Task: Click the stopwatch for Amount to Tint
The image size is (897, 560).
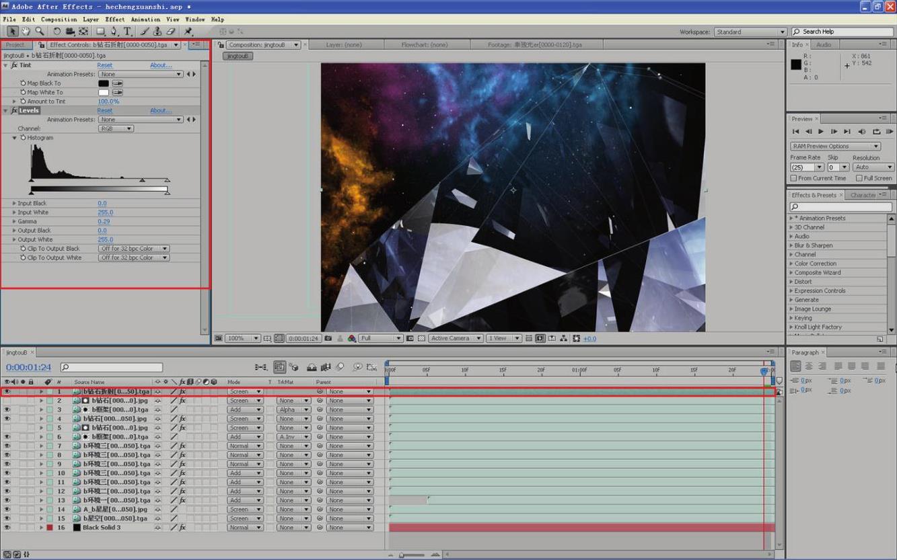Action: (23, 102)
